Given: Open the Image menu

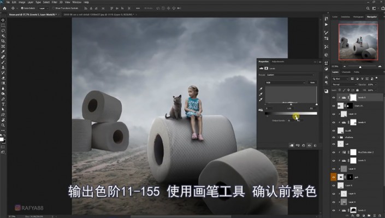Looking at the screenshot, I should click(22, 2).
